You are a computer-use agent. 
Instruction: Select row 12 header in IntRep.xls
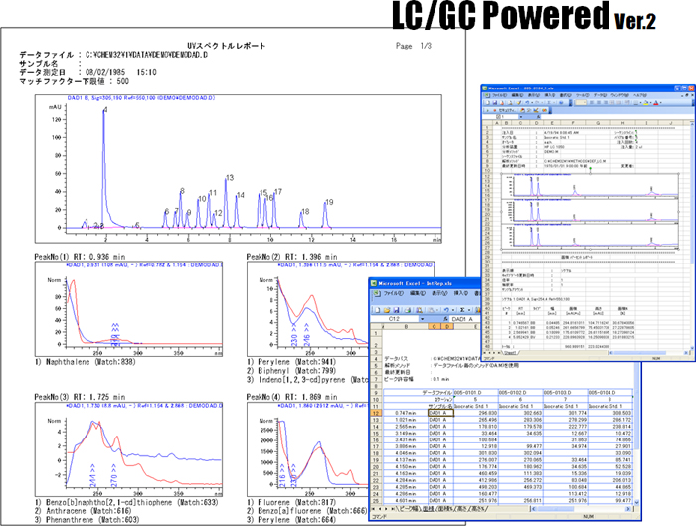[x=376, y=413]
